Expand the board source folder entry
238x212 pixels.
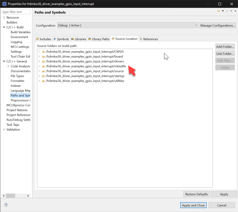(39, 57)
